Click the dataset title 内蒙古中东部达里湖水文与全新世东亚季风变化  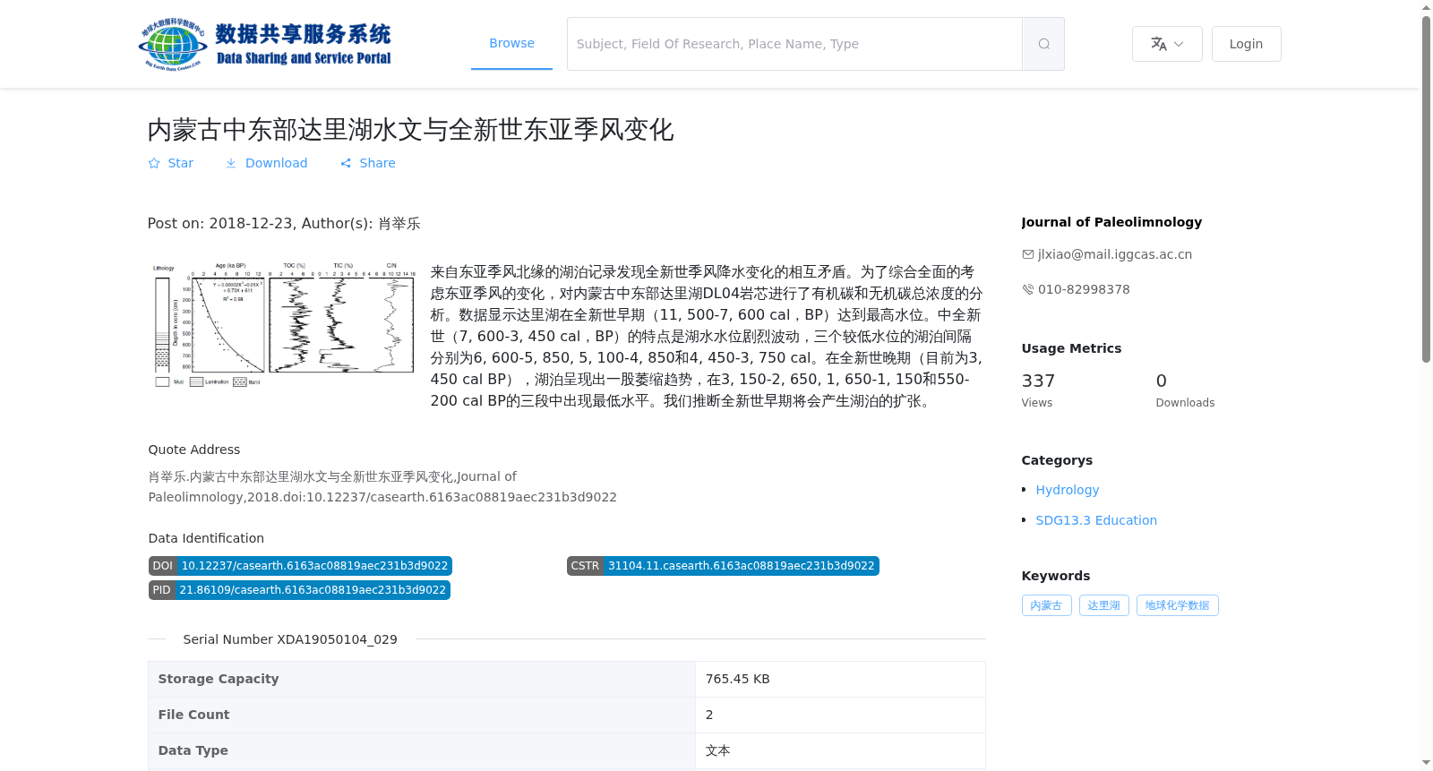coord(410,130)
